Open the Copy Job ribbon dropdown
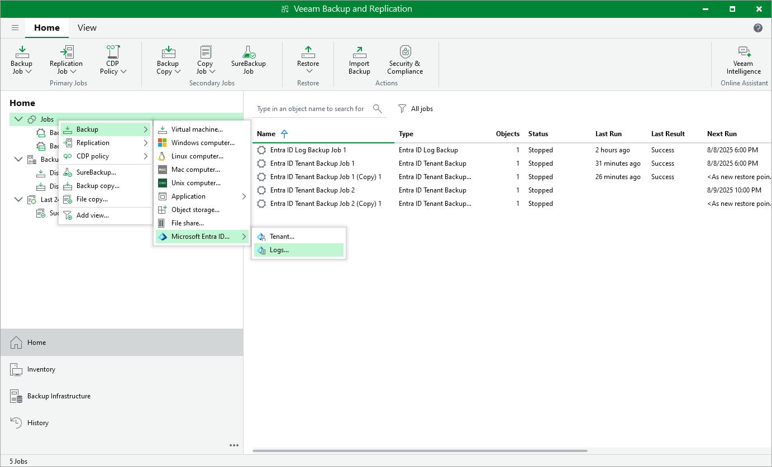Image resolution: width=772 pixels, height=467 pixels. pos(205,60)
